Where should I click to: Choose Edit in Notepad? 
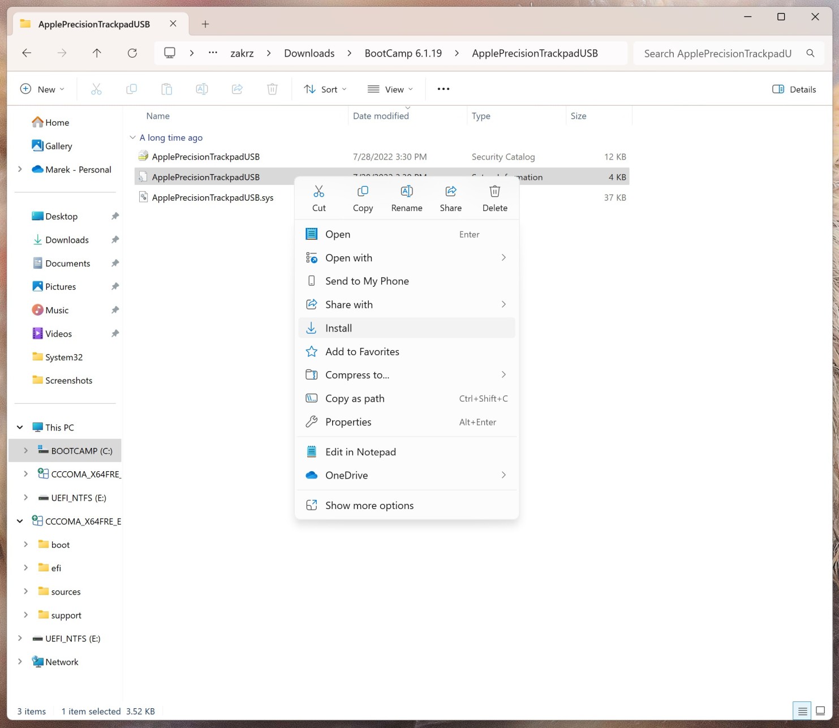coord(406,452)
